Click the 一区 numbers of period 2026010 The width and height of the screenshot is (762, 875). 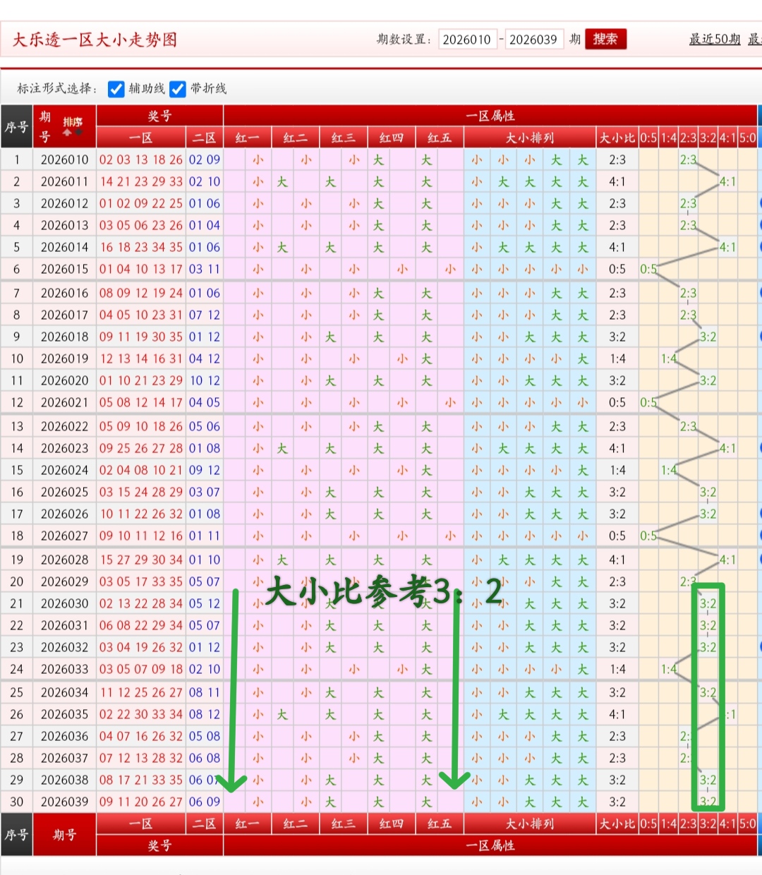pos(140,160)
